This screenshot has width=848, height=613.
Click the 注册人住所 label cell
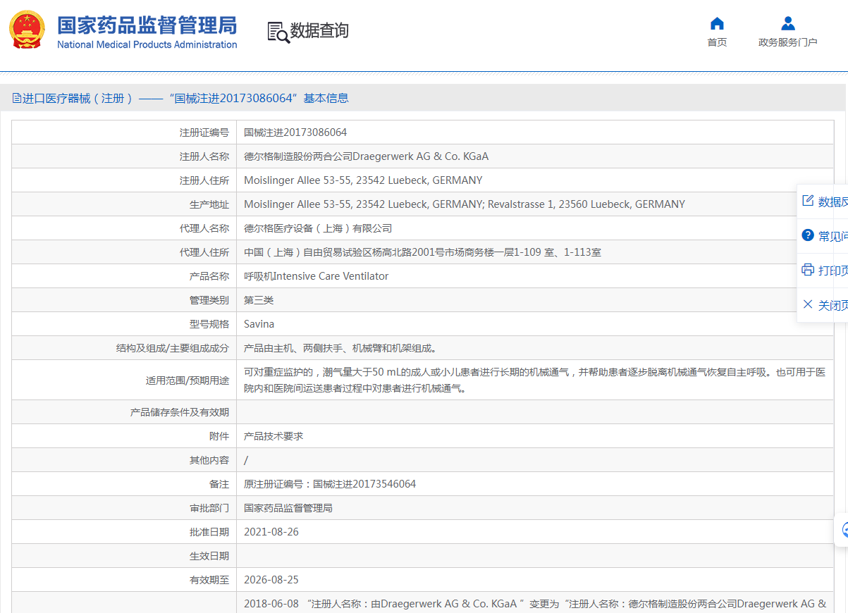click(124, 180)
